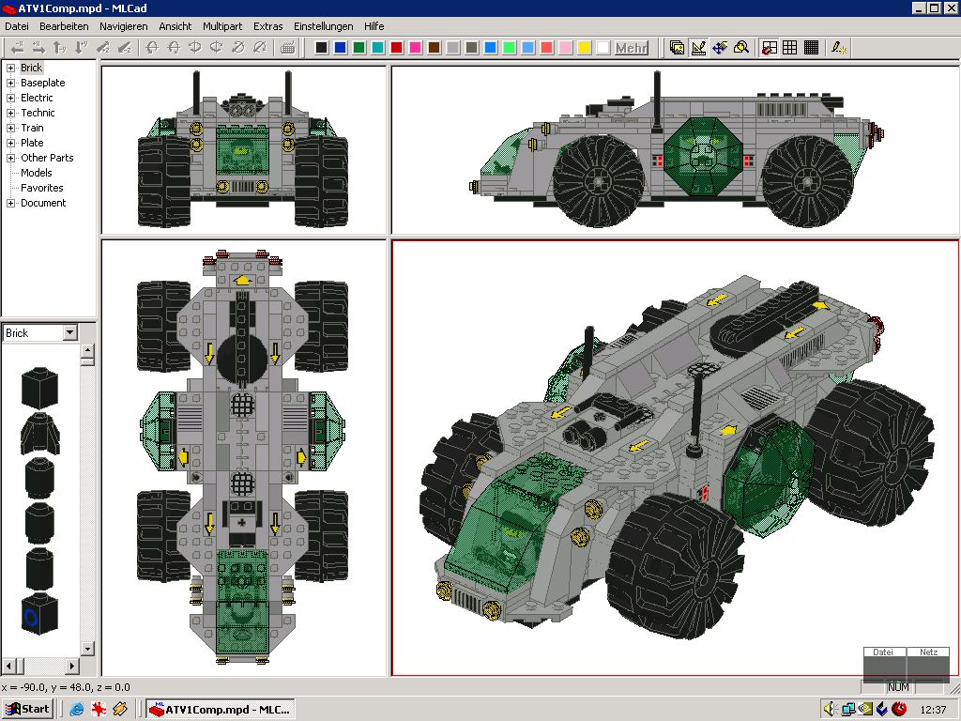Screen dimensions: 961x721
Task: Expand the Other Parts tree entry
Action: pos(9,158)
